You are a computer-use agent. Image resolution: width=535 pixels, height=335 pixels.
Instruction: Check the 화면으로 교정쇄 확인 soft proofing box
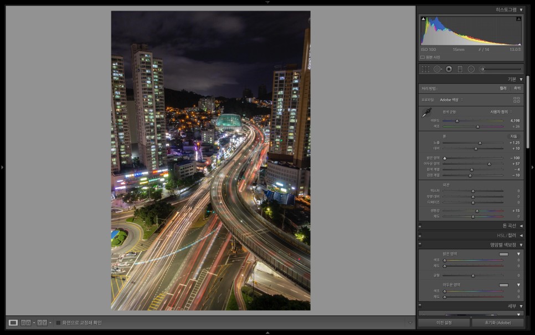58,323
